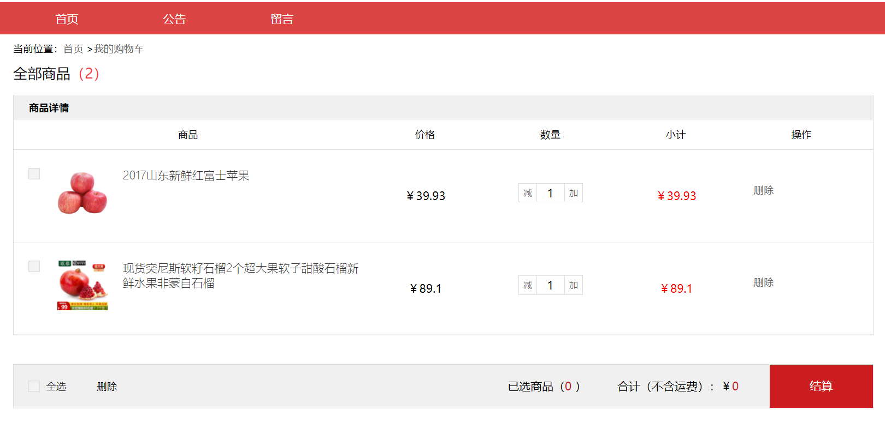Check the checkbox for the pomegranate item
The height and width of the screenshot is (428, 885).
[x=34, y=266]
